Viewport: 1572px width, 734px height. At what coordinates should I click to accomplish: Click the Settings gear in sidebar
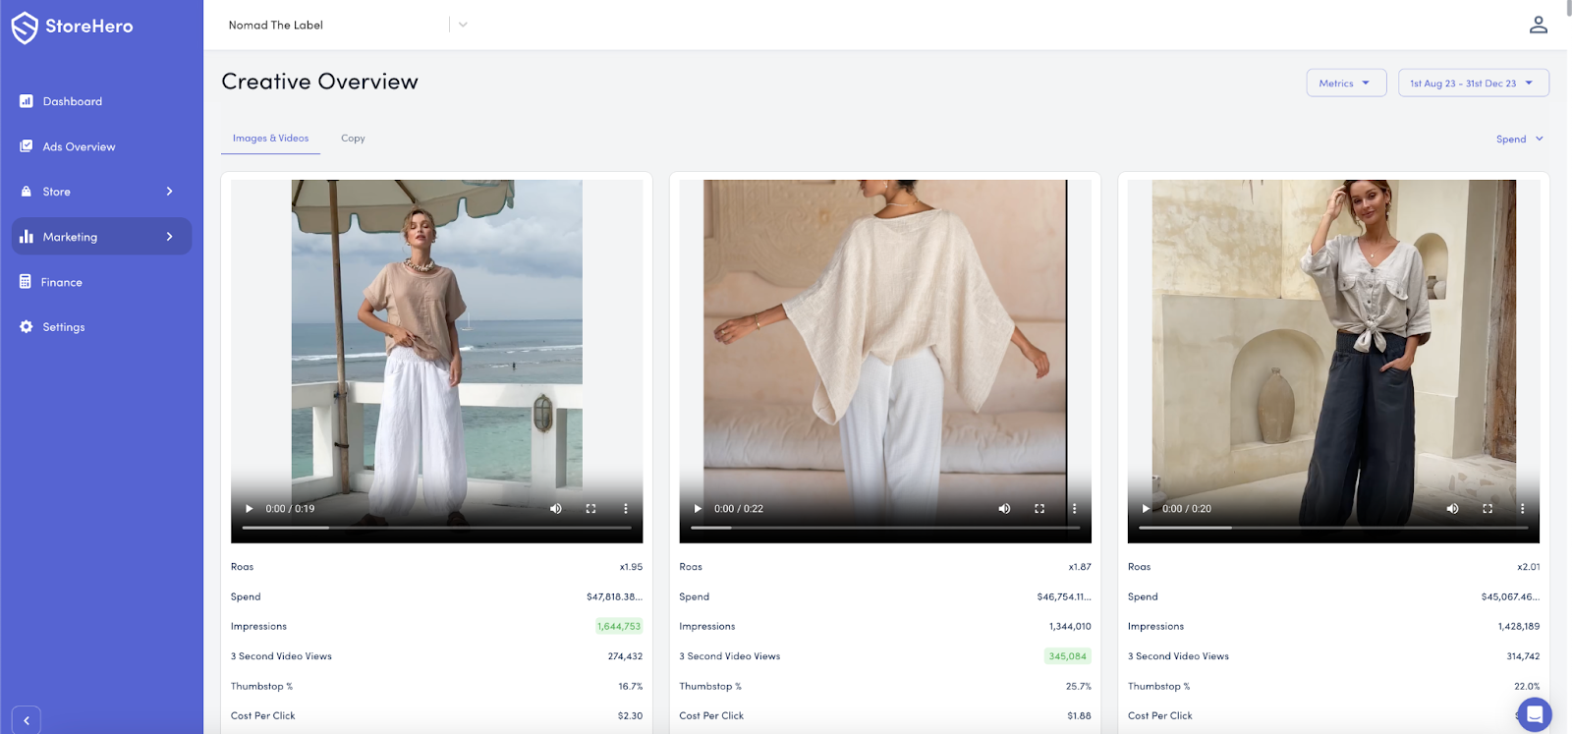point(27,327)
